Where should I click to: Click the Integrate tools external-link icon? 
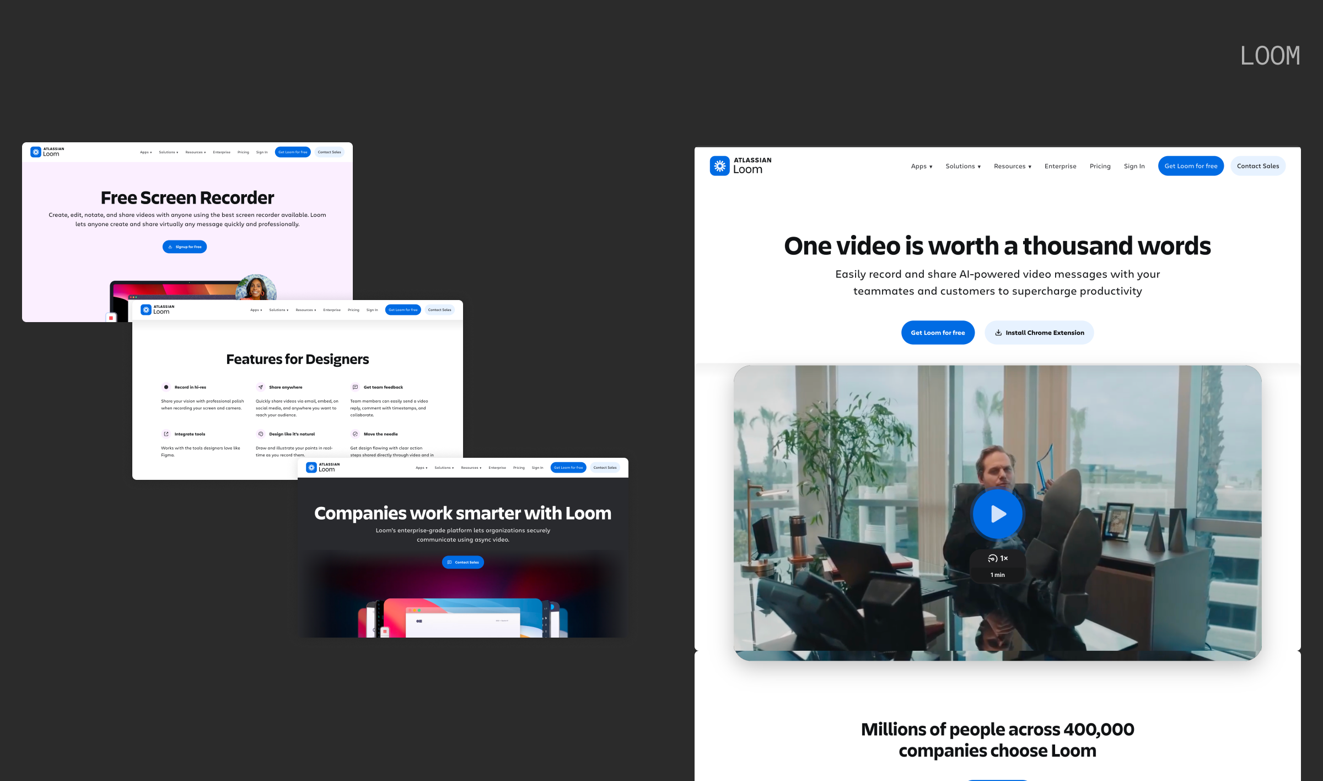[x=166, y=434]
